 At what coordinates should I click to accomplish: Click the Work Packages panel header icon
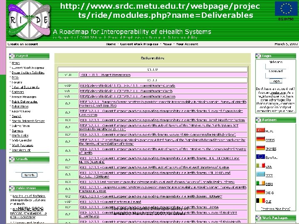(258, 218)
